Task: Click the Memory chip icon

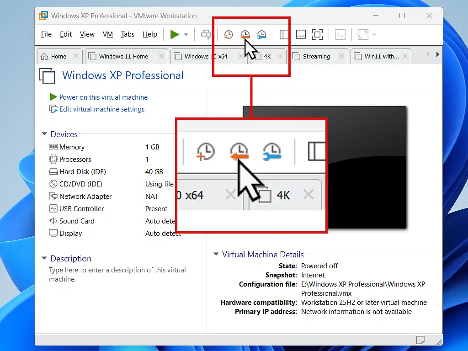Action: pyautogui.click(x=53, y=147)
